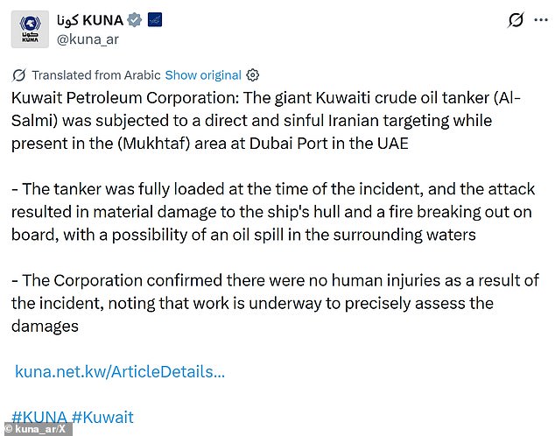Screen dimensions: 555x436
Task: Click the 'kuna_ar/X' photo credit text
Action: [x=44, y=429]
